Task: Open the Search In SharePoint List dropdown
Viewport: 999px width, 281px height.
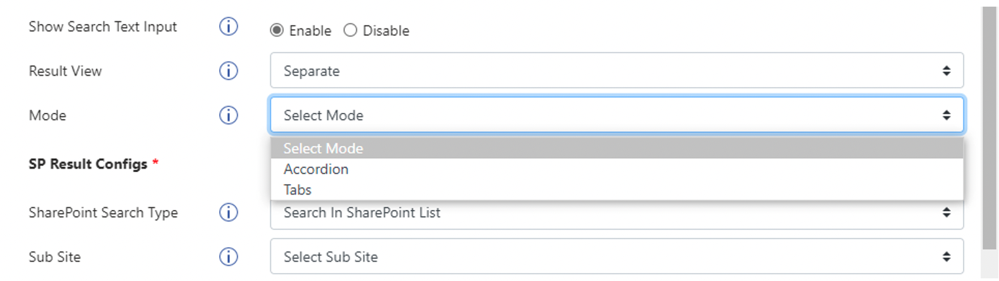Action: (617, 213)
